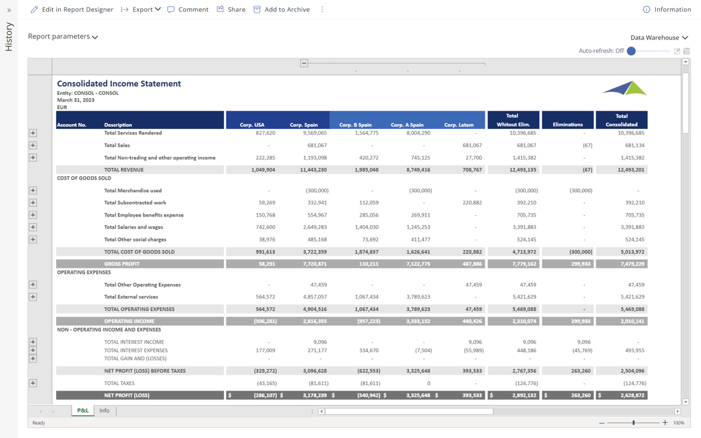Expand the History side panel
Image resolution: width=701 pixels, height=438 pixels.
click(9, 10)
